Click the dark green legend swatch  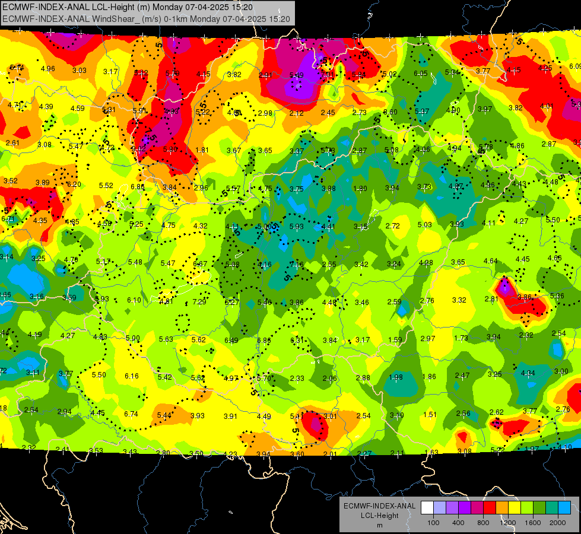pos(539,507)
